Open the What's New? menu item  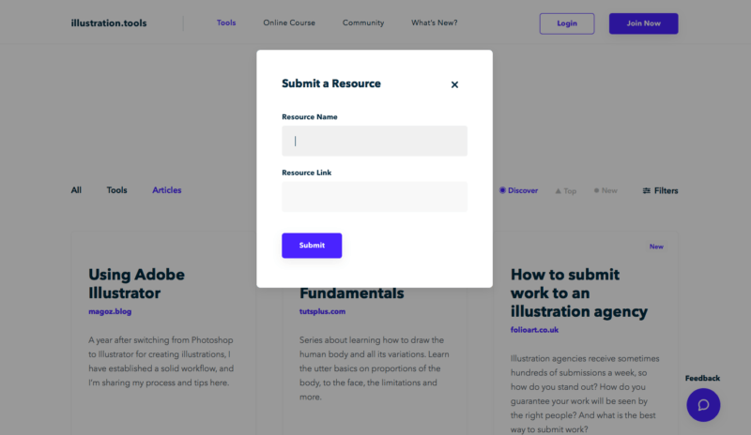tap(434, 22)
